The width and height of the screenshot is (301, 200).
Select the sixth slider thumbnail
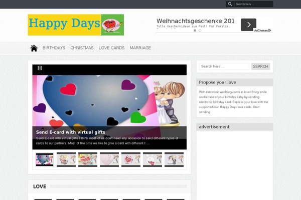(153, 159)
